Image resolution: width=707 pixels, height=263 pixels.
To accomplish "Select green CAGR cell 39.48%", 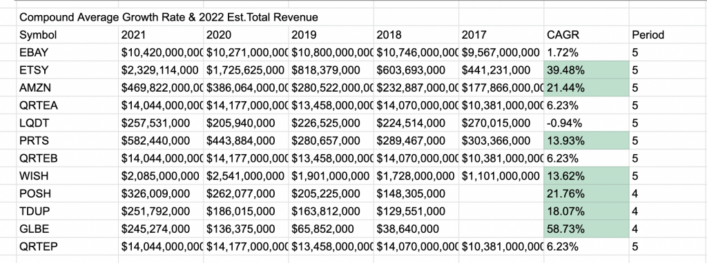I will click(x=587, y=70).
